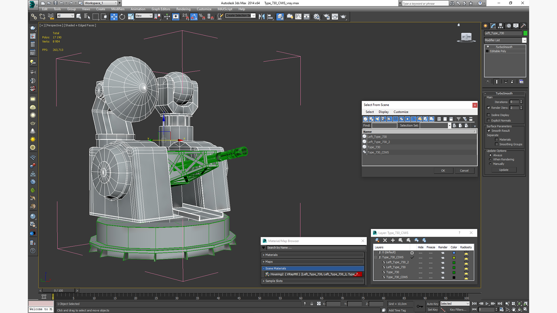
Task: Click the Set Key button
Action: click(433, 310)
